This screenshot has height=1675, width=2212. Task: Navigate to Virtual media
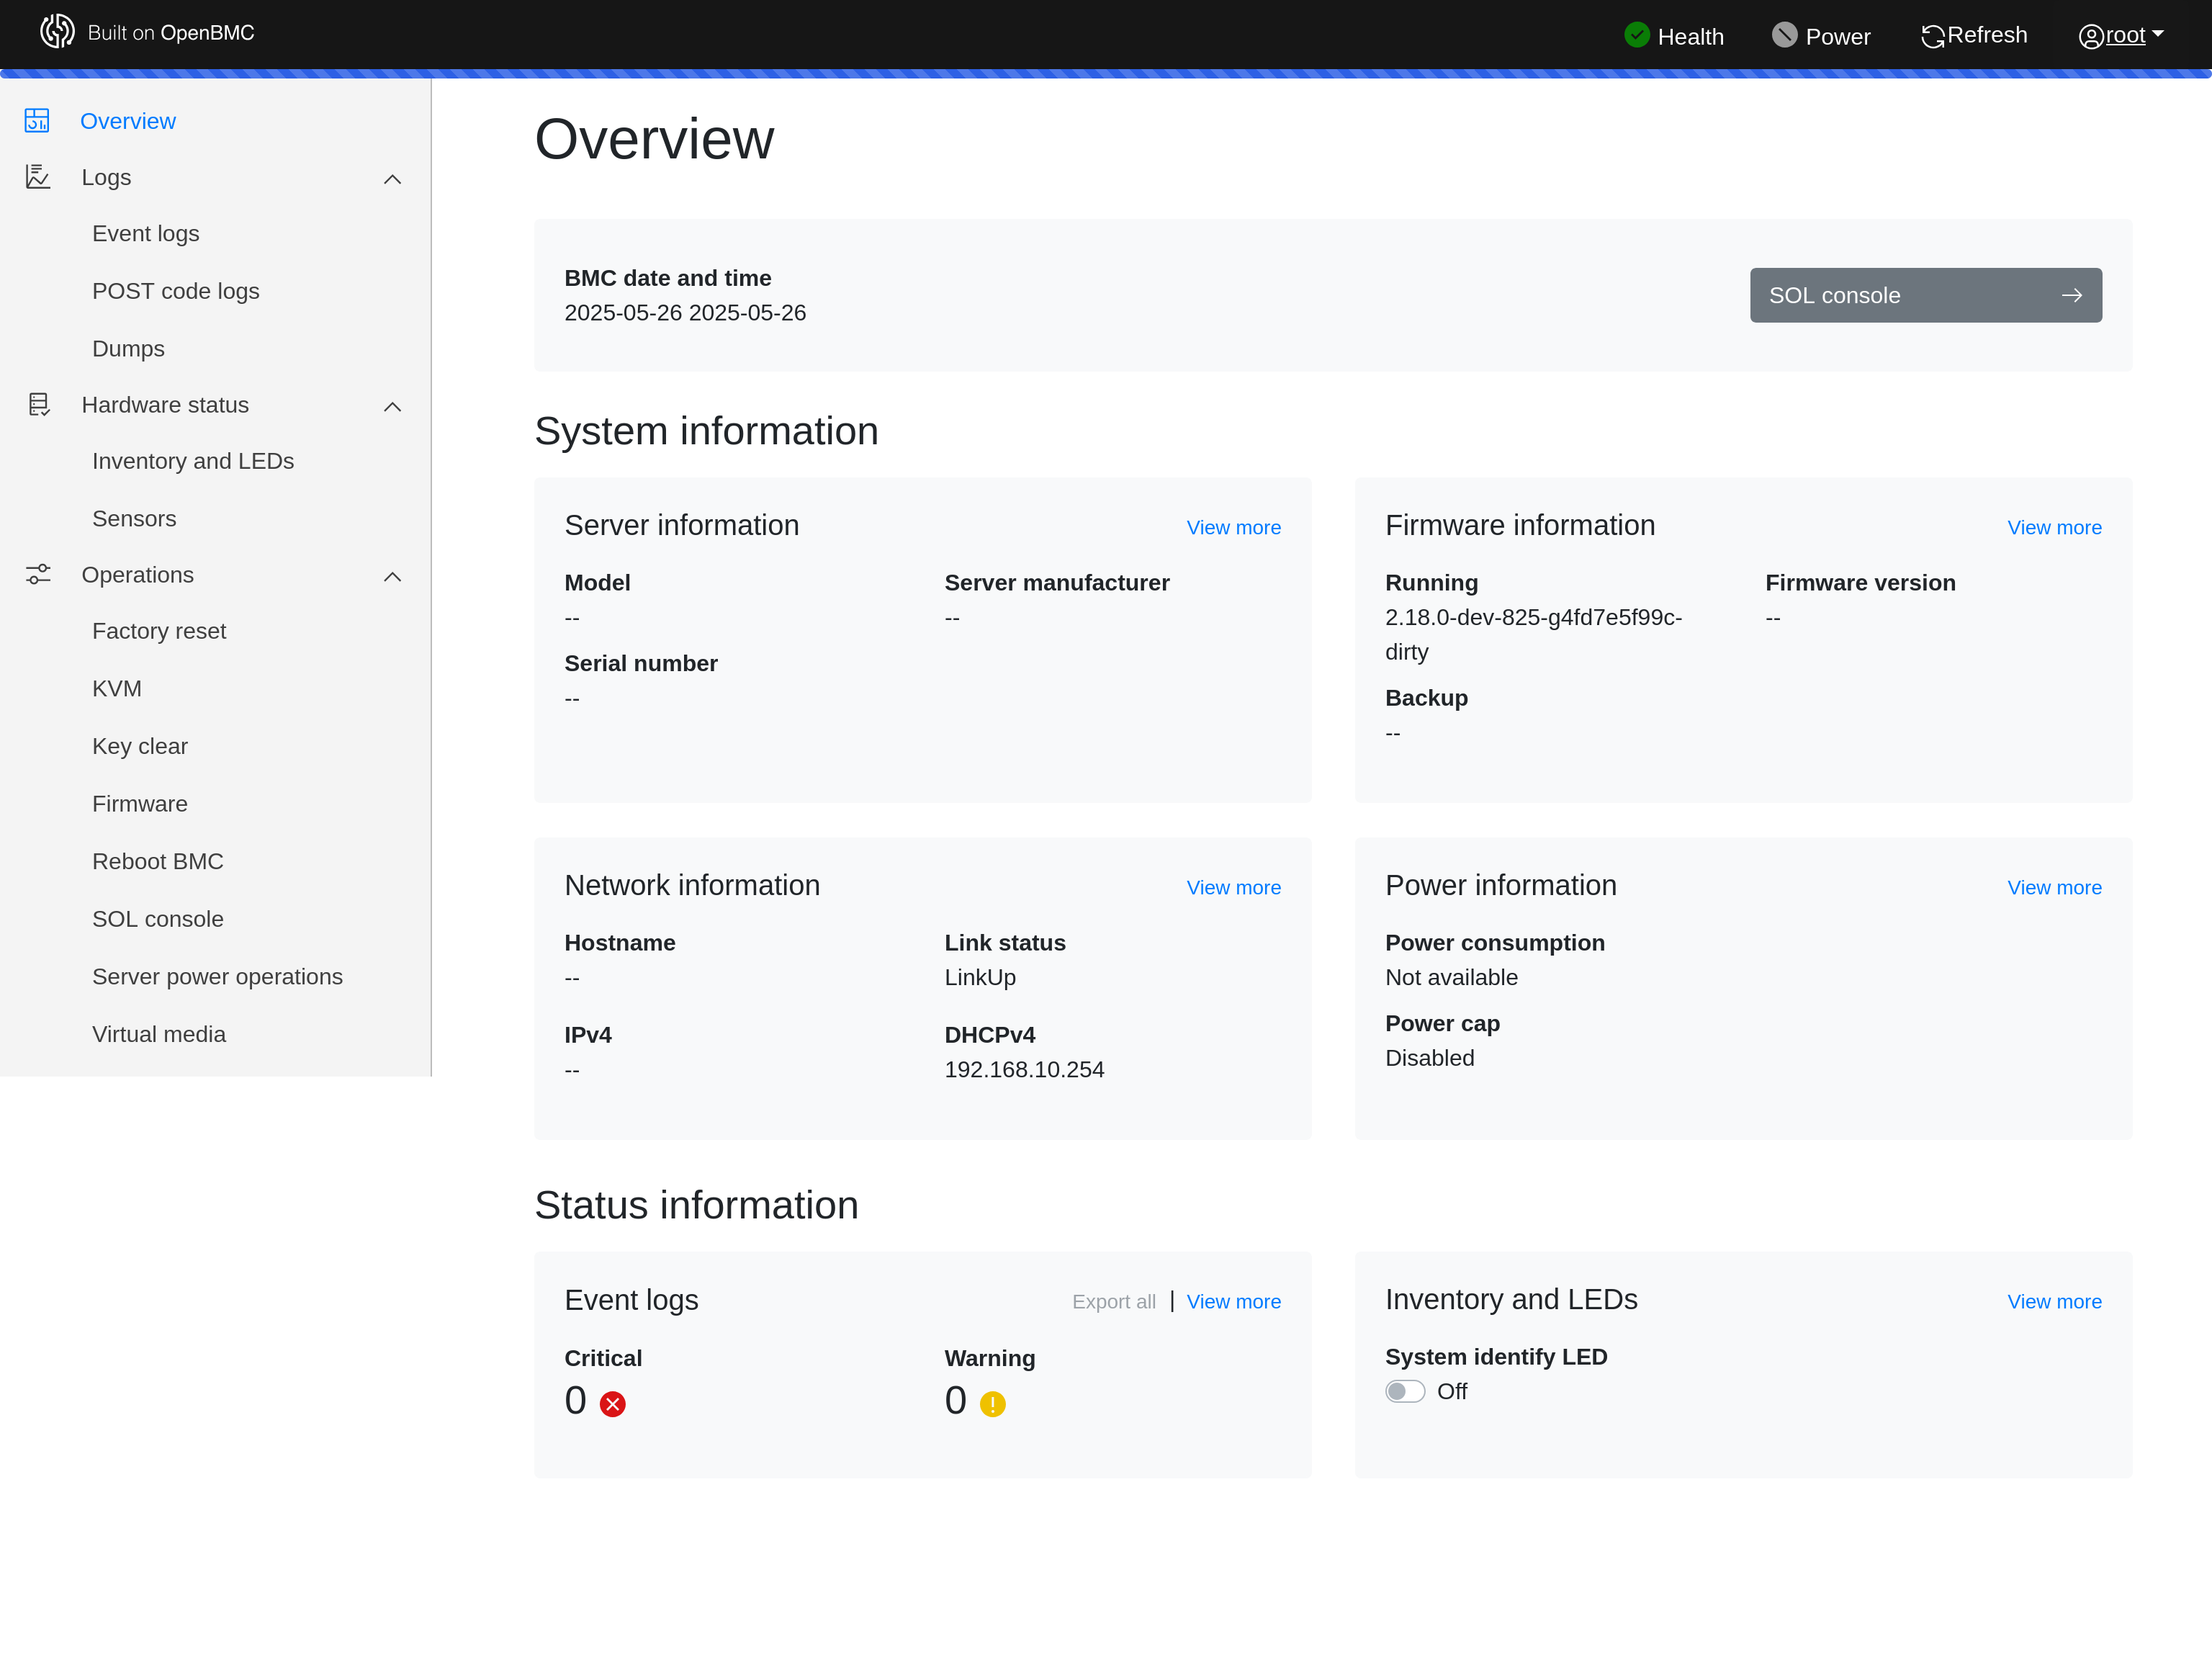tap(159, 1033)
